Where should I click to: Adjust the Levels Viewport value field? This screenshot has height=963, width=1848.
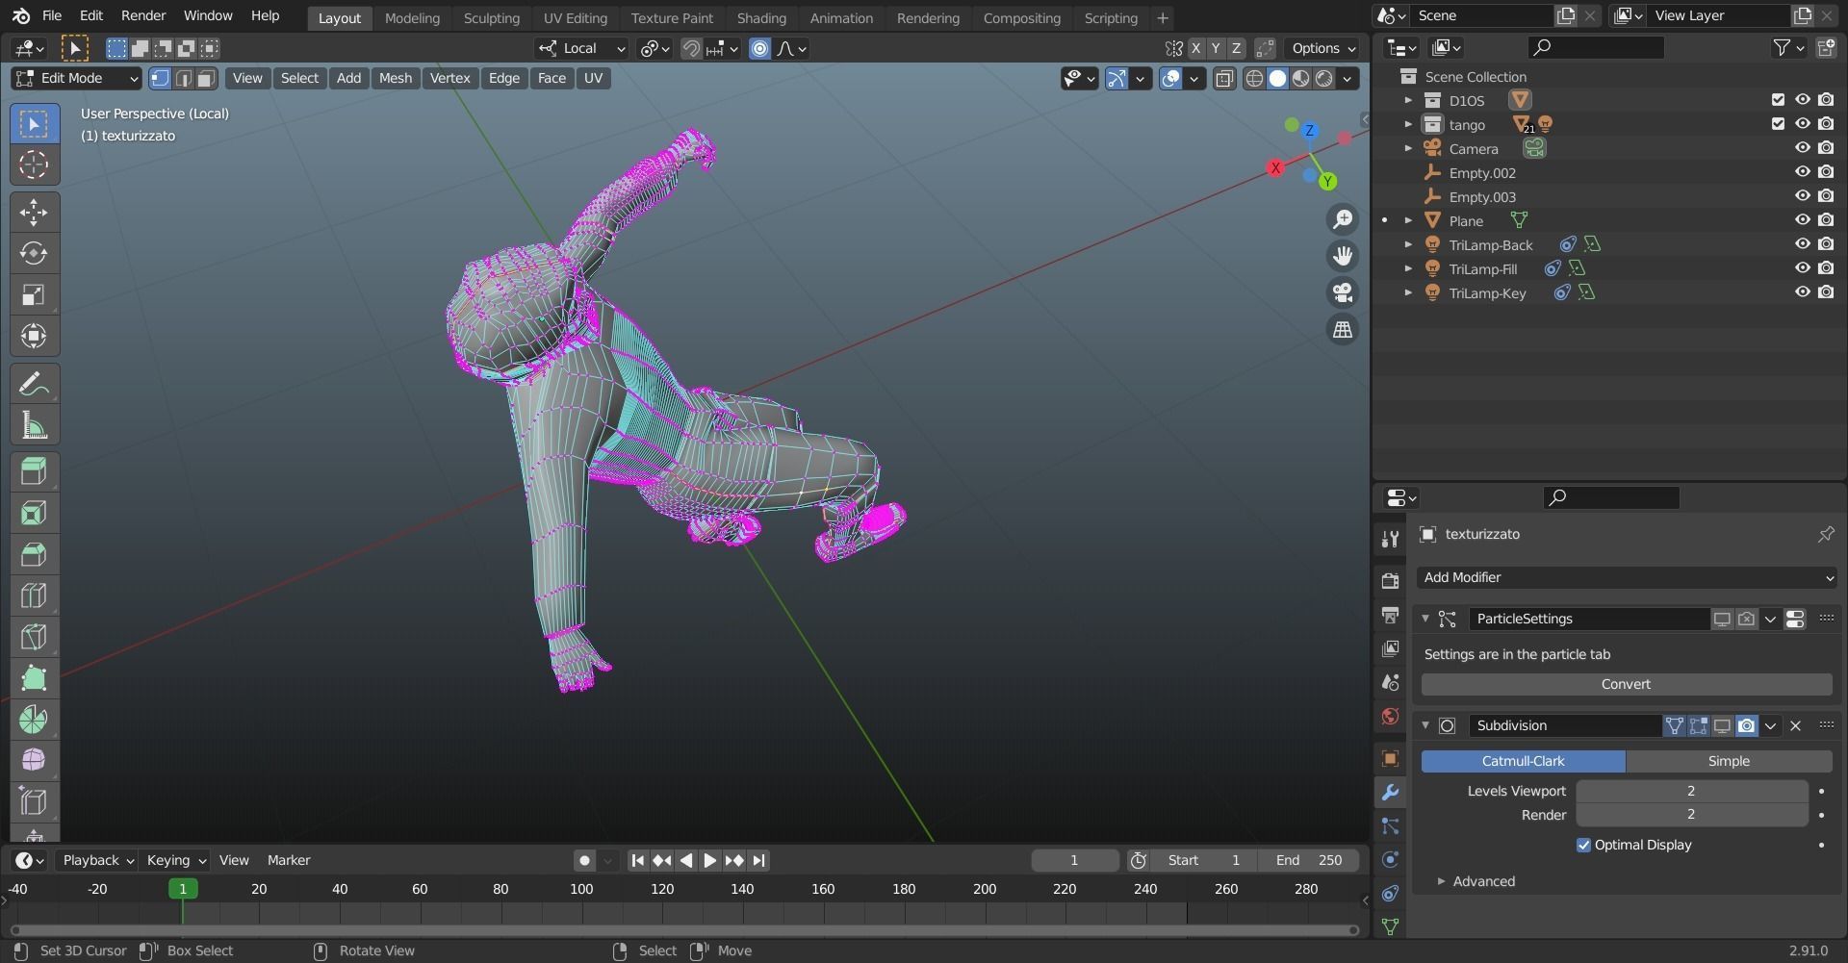pyautogui.click(x=1691, y=791)
